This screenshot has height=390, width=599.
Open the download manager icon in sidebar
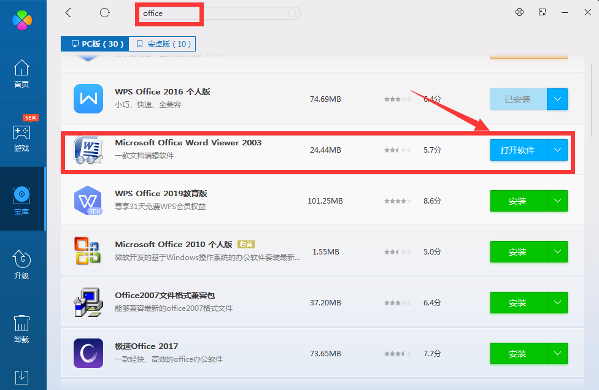click(21, 377)
